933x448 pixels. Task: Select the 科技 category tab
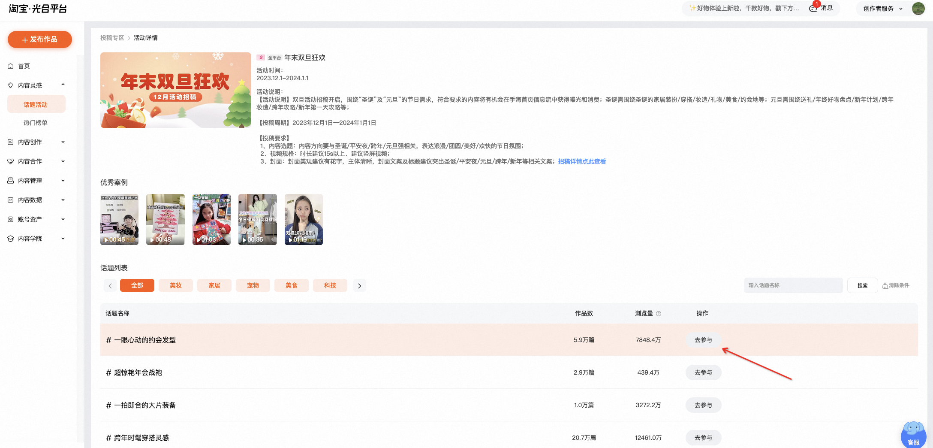[x=330, y=285]
